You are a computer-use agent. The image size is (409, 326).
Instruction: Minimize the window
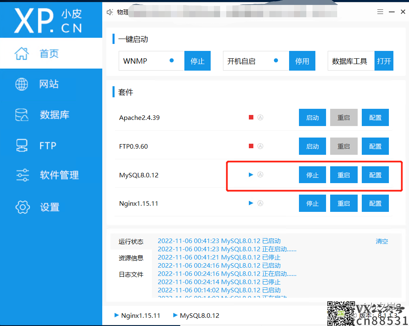coord(391,12)
